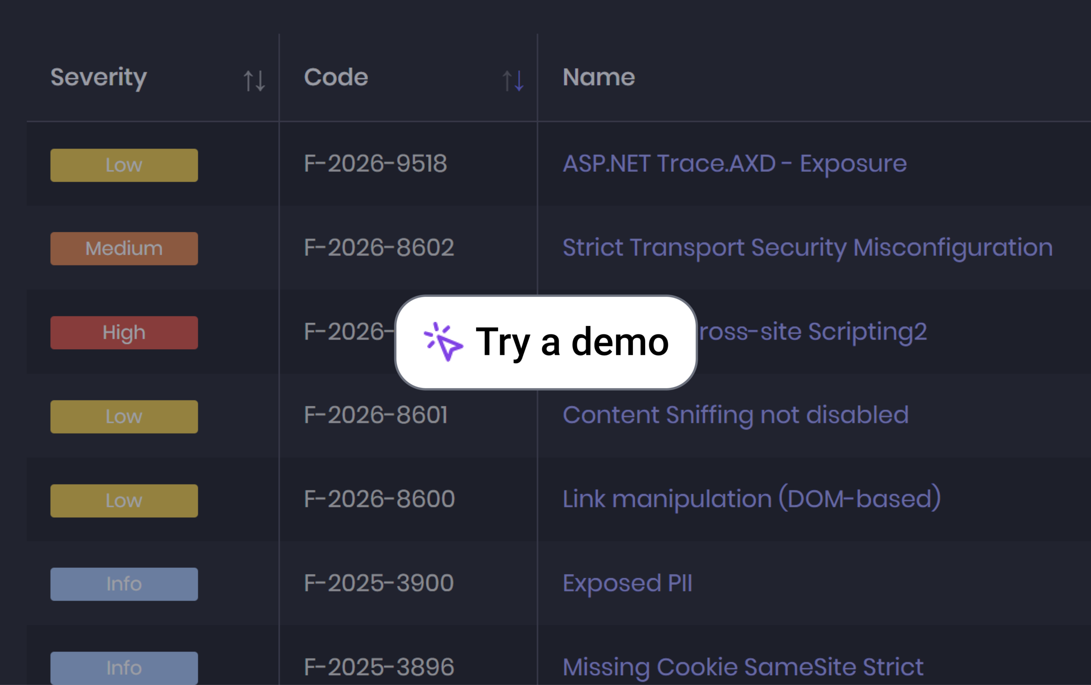1091x685 pixels.
Task: Sort by Code column arrows
Action: click(x=514, y=81)
